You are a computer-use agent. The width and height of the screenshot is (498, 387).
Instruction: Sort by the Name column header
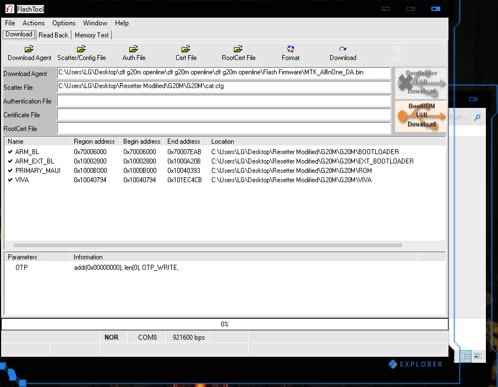(37, 141)
